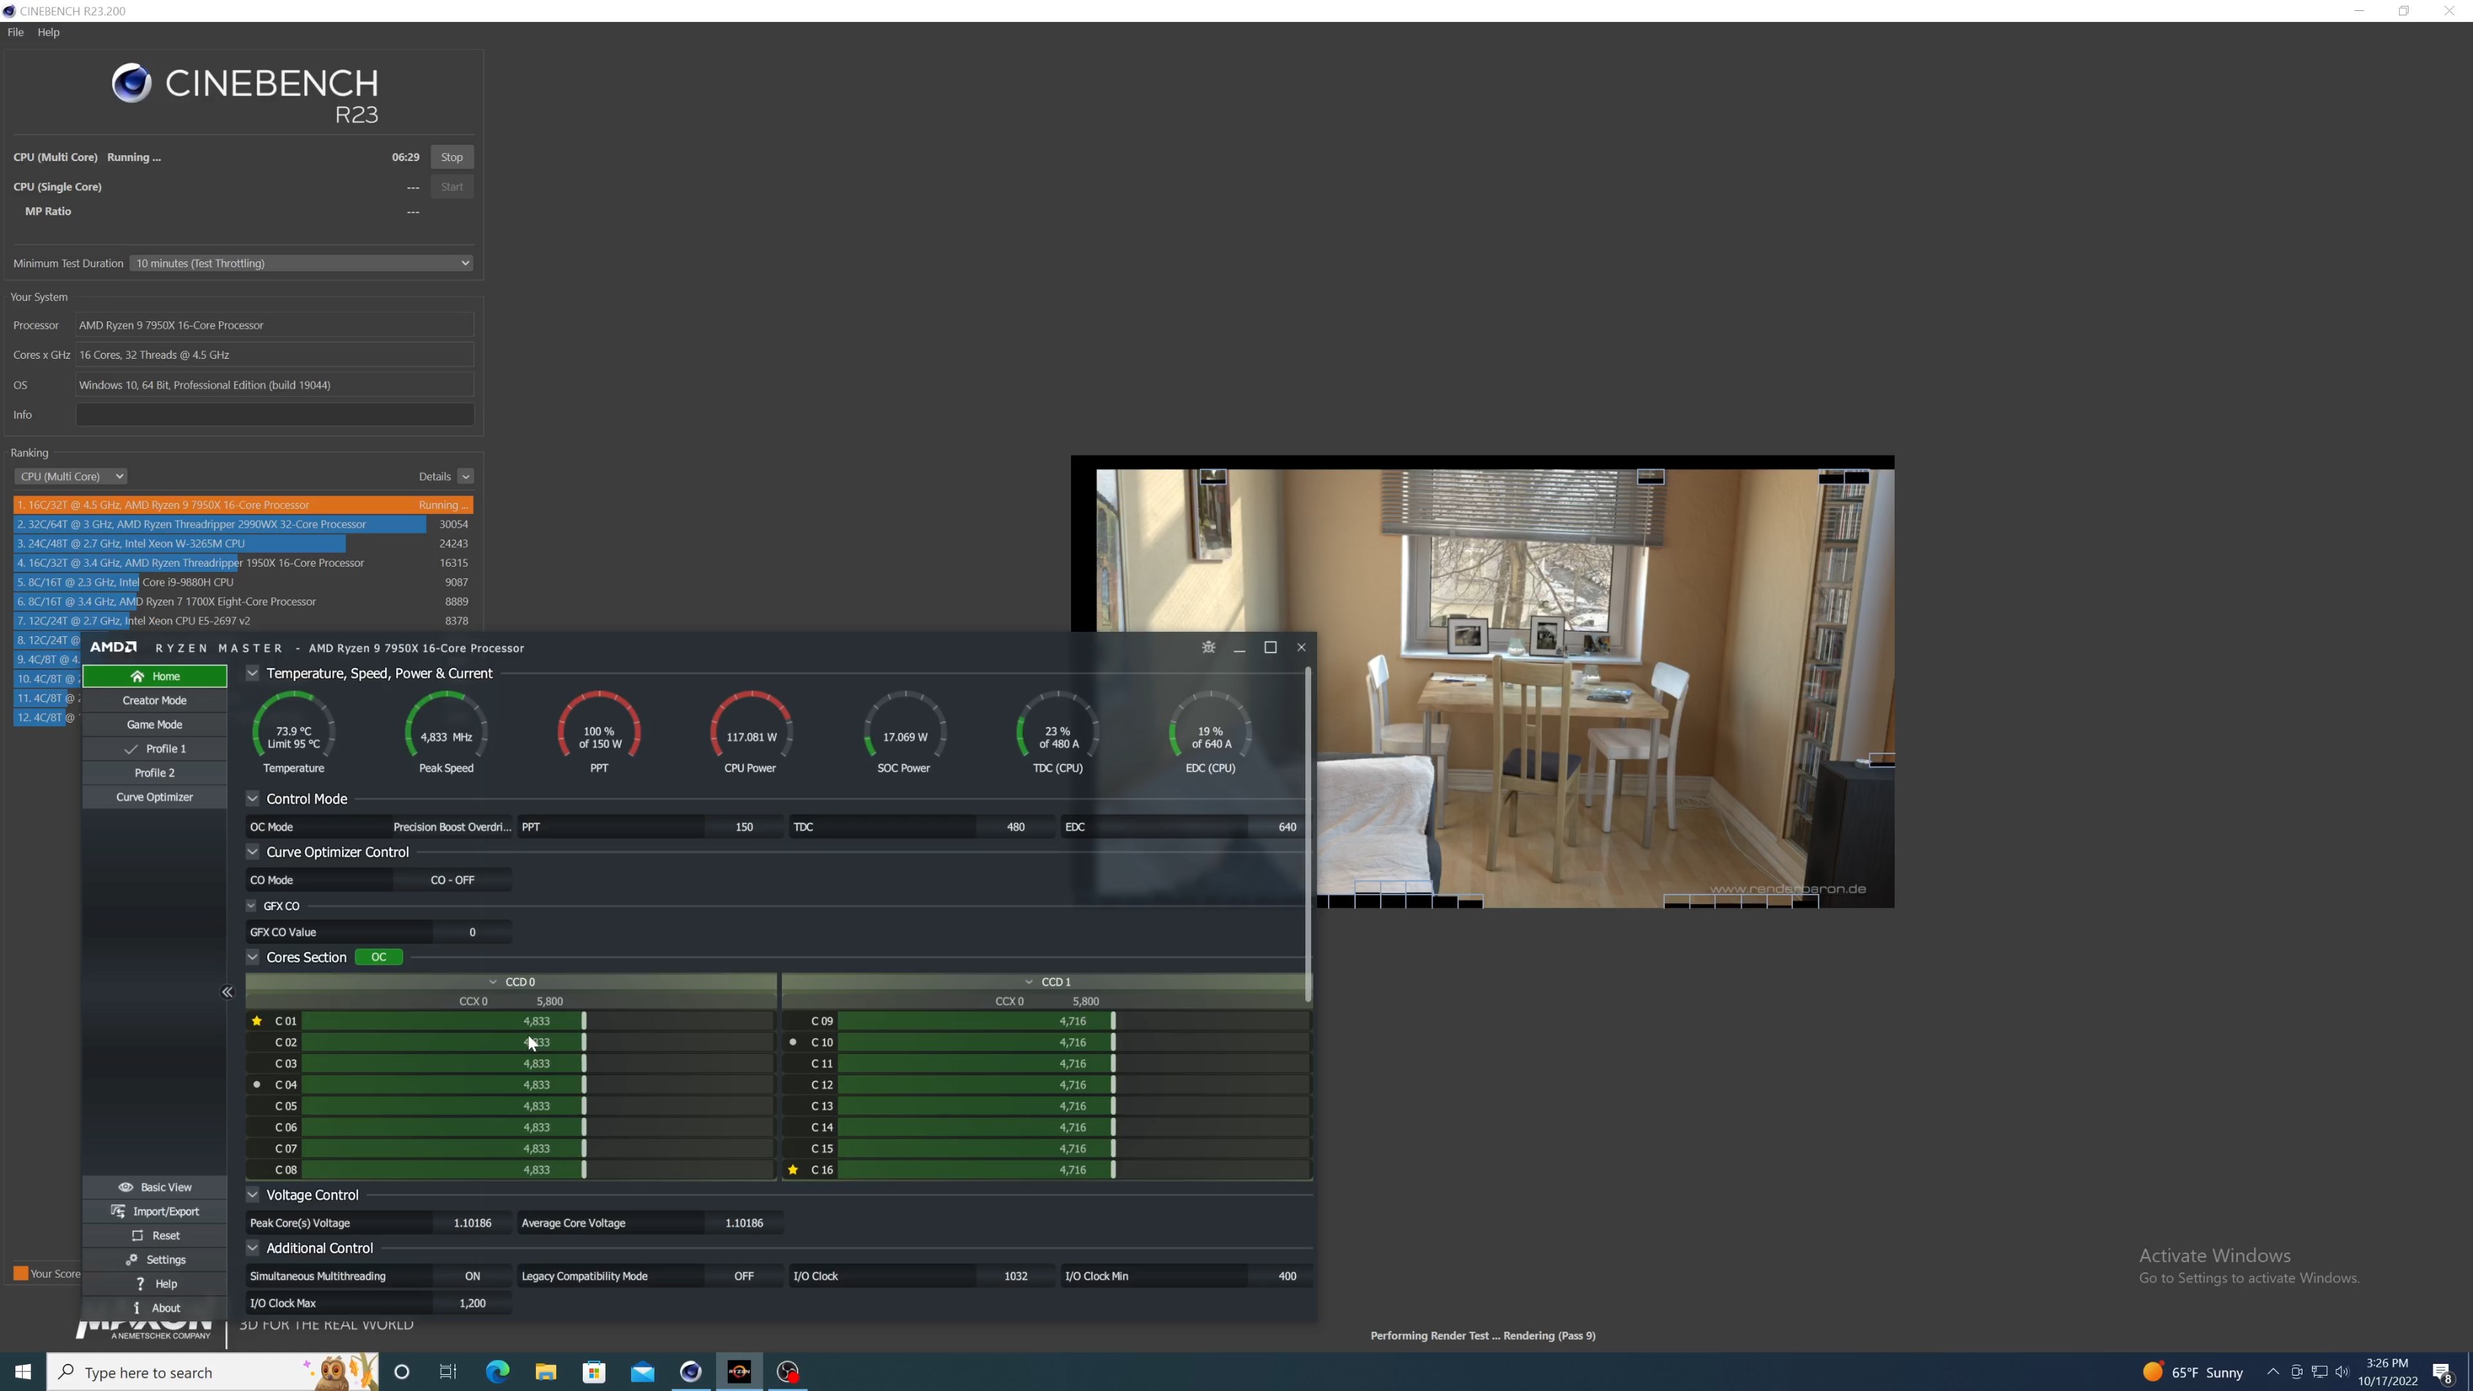Click Ryzen Master vertical scrollbar

[1308, 835]
